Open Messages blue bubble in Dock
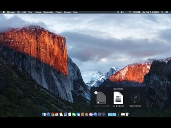Image resolution: width=171 pixels, height=128 pixels. [x=78, y=114]
